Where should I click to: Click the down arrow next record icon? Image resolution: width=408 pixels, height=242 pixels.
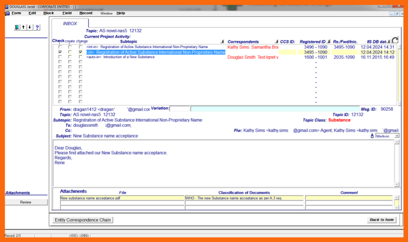point(30,27)
